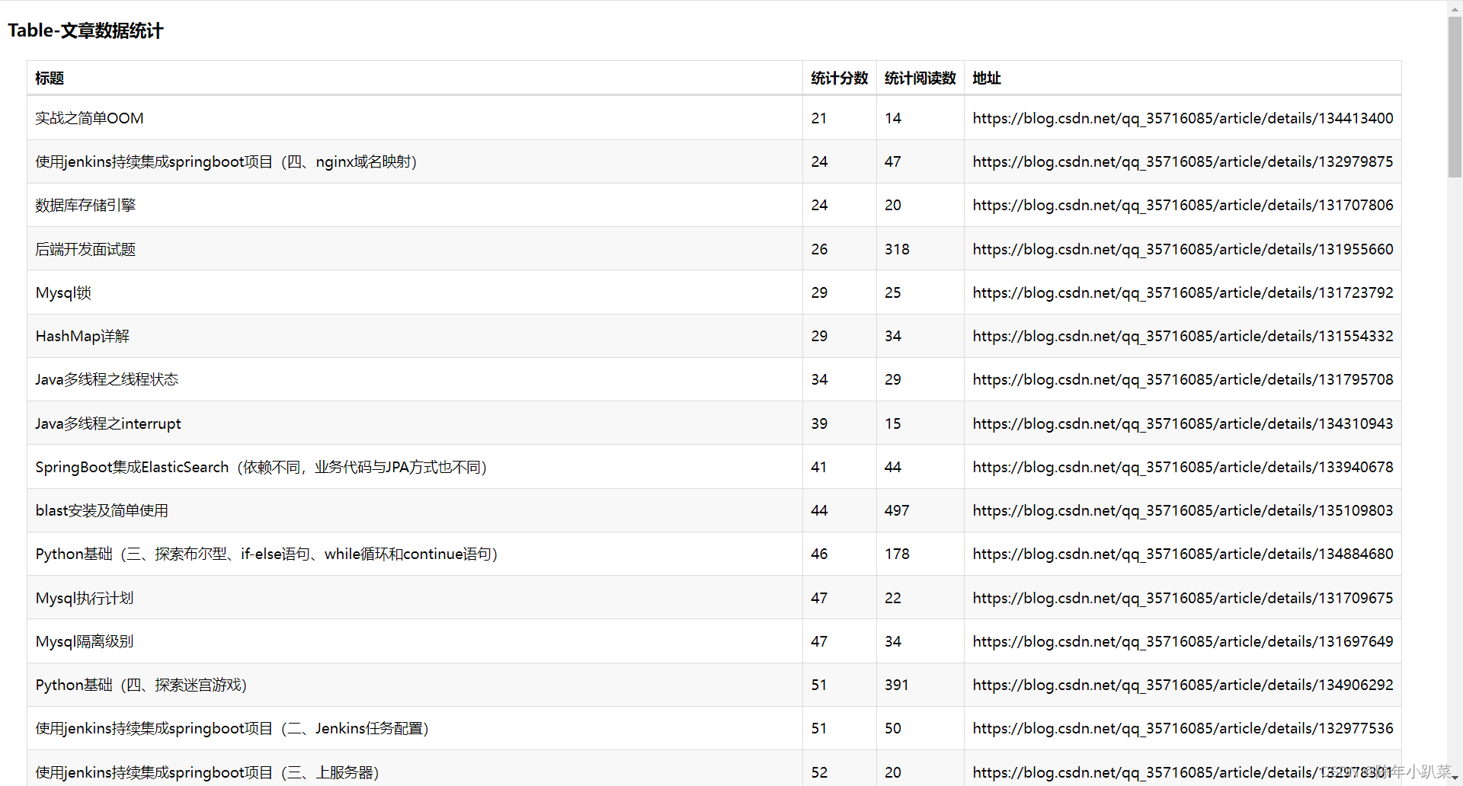Select the Java多线程之线程状态 title
1463x786 pixels.
pos(107,379)
